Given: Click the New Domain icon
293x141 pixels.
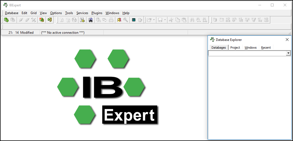Looking at the screenshot, I should point(215,20).
